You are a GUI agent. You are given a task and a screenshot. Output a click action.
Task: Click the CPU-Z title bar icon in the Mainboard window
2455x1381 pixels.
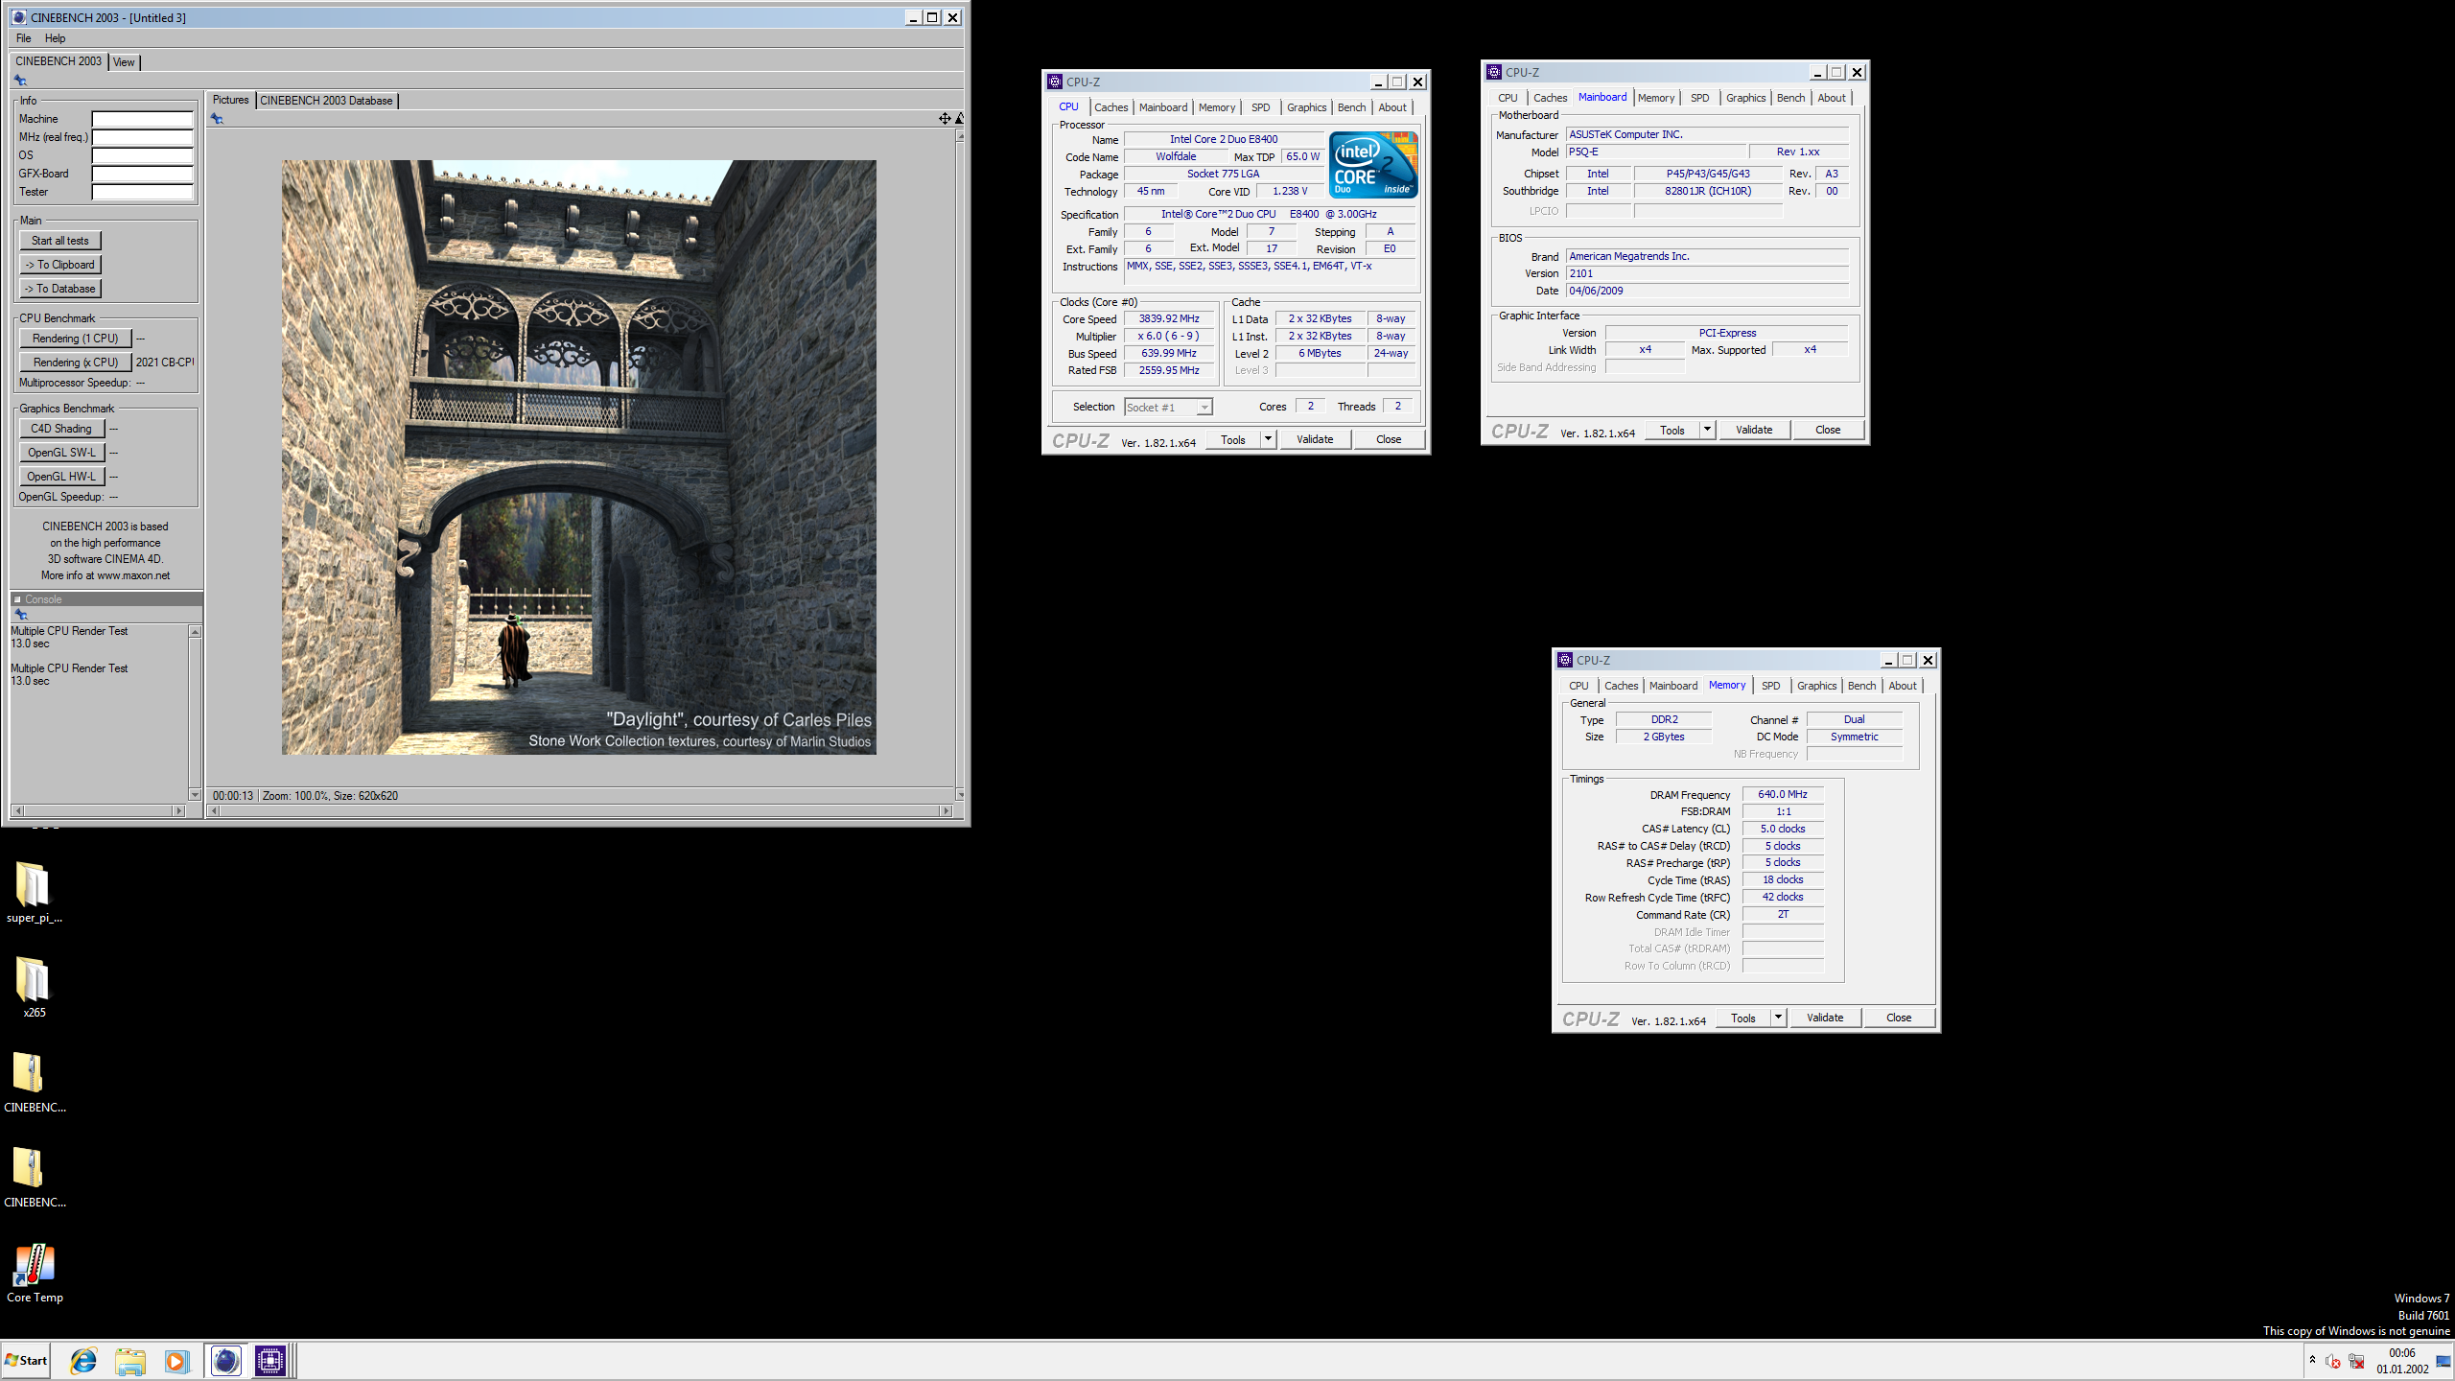click(1494, 72)
